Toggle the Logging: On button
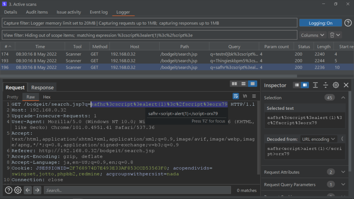This screenshot has height=199, width=354. pos(321,23)
